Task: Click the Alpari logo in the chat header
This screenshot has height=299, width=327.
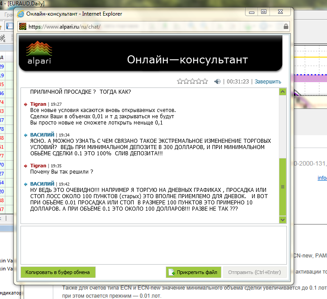Action: pyautogui.click(x=39, y=53)
